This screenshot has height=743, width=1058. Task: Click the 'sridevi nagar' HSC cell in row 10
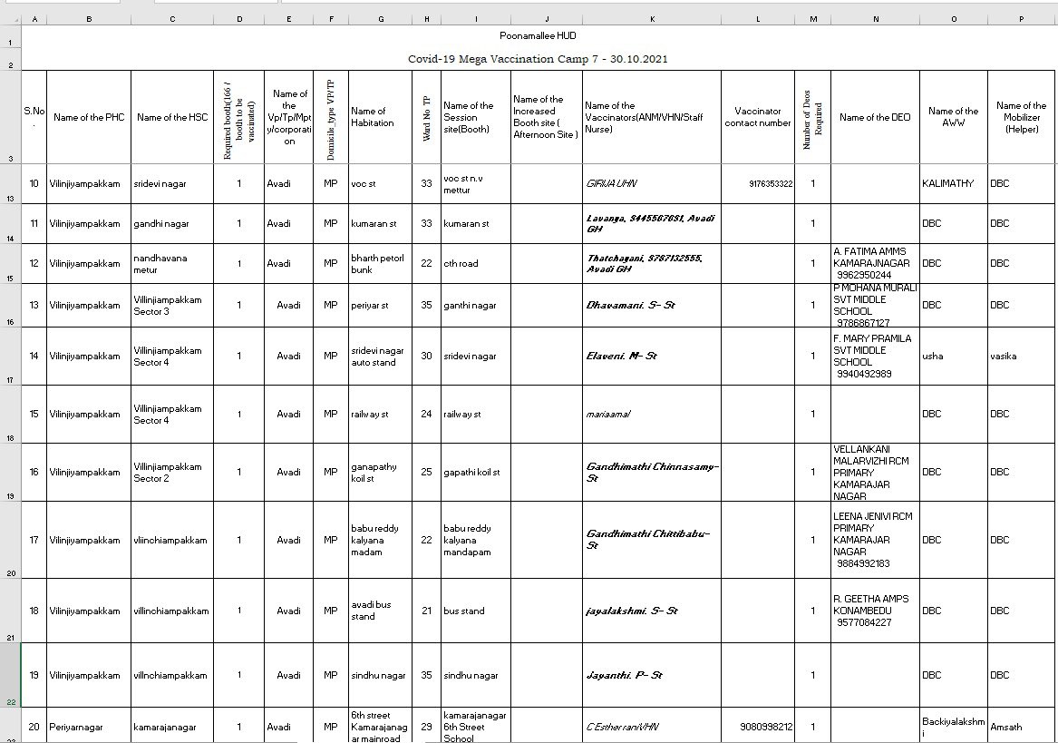(x=172, y=184)
